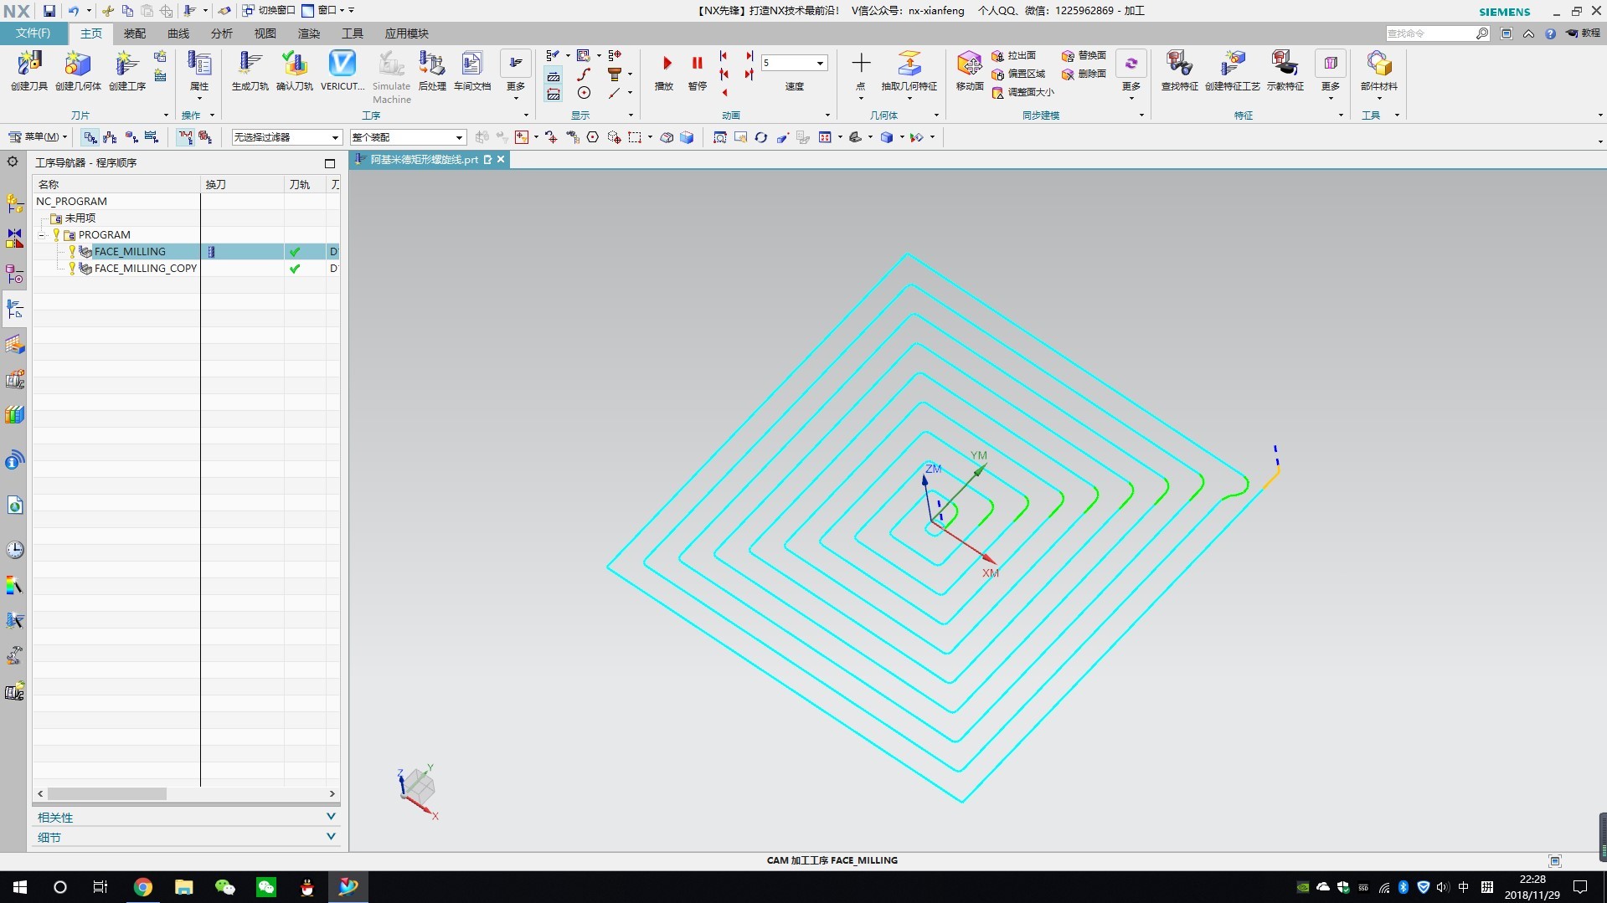The width and height of the screenshot is (1607, 903).
Task: Select the FACE_MILLING_COPY operation
Action: point(146,269)
